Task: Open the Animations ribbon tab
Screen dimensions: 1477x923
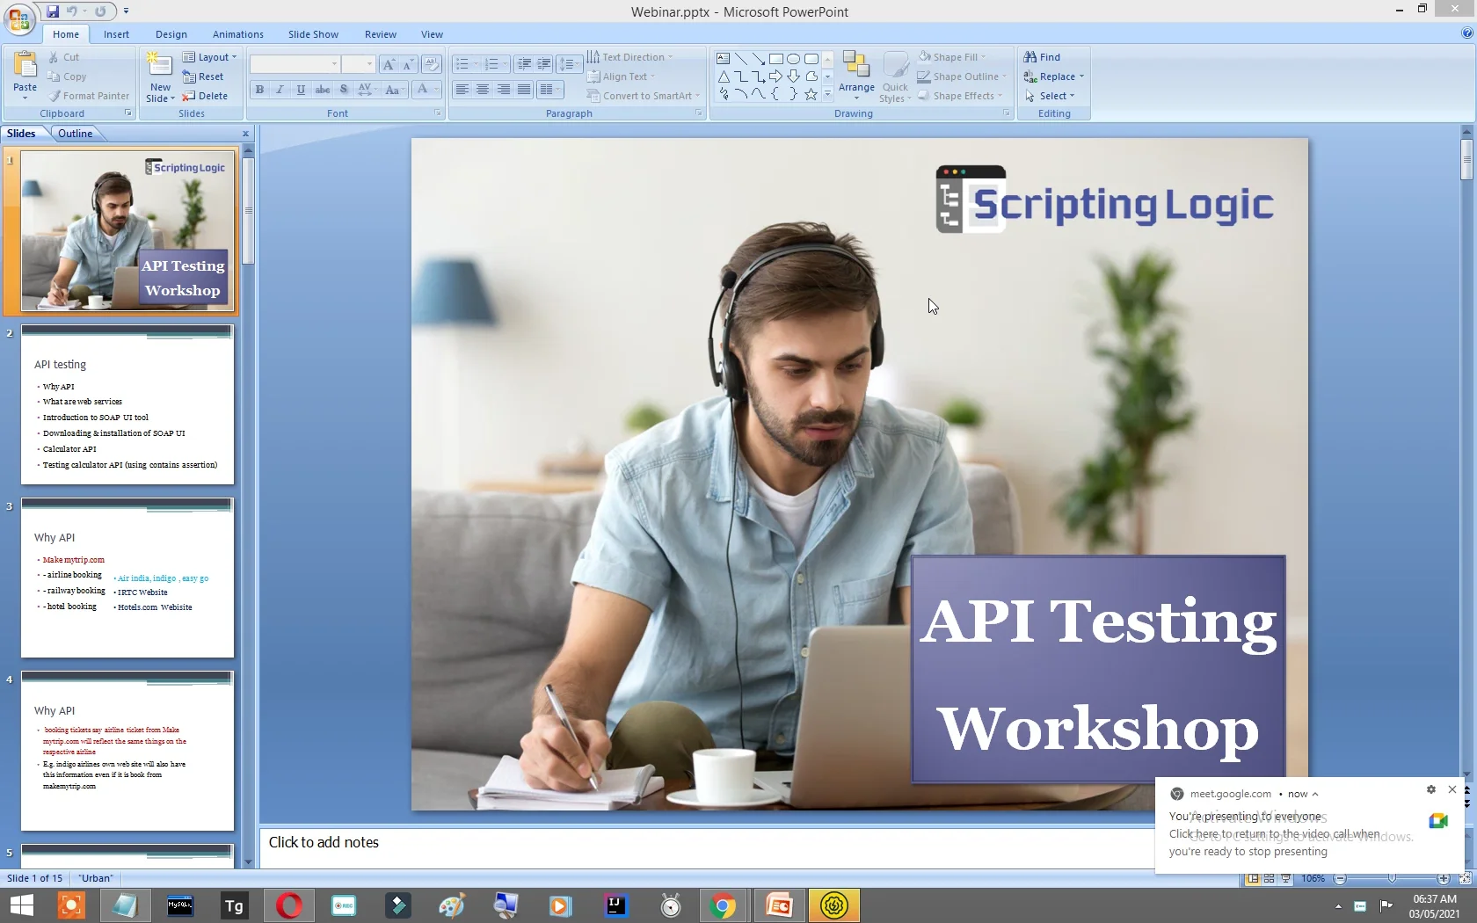Action: pyautogui.click(x=237, y=34)
